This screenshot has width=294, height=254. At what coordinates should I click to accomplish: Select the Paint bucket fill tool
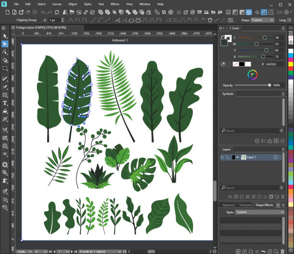point(5,111)
